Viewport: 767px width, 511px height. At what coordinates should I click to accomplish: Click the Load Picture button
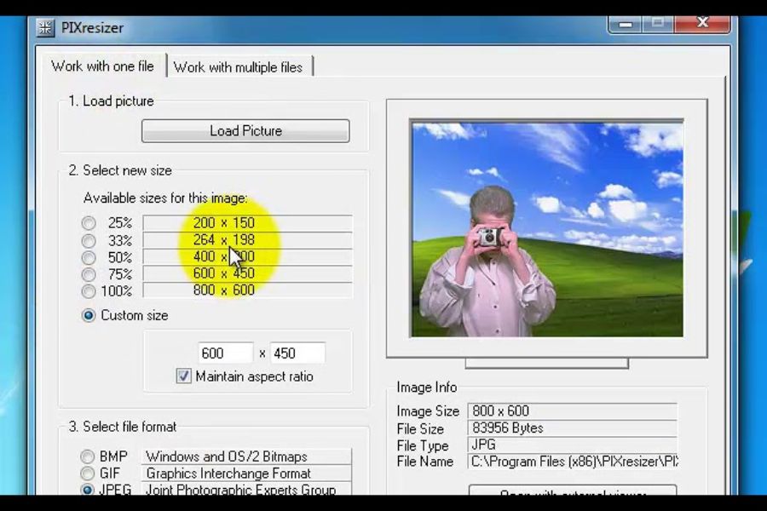point(245,131)
